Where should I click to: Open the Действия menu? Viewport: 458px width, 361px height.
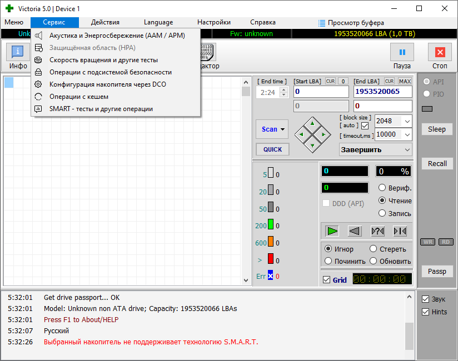point(105,22)
